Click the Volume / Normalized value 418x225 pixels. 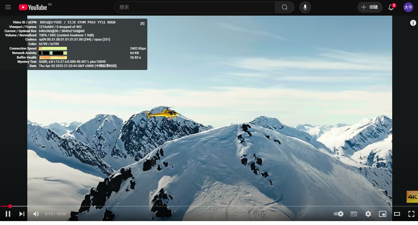[66, 35]
